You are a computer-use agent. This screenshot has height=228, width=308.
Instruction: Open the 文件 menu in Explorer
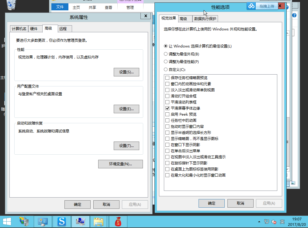point(60,7)
